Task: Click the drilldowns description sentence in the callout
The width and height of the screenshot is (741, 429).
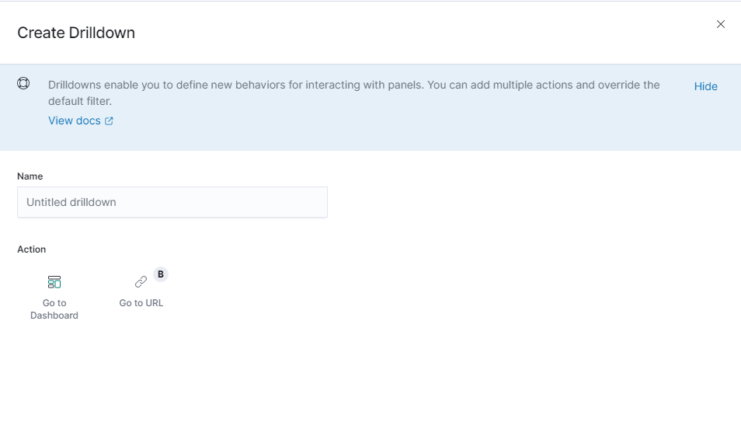Action: click(354, 92)
